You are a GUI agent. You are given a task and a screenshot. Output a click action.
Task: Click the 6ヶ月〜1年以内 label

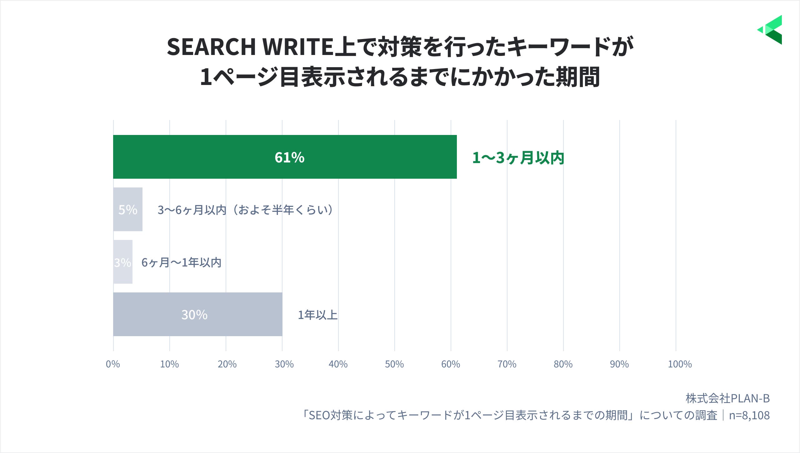pos(181,262)
